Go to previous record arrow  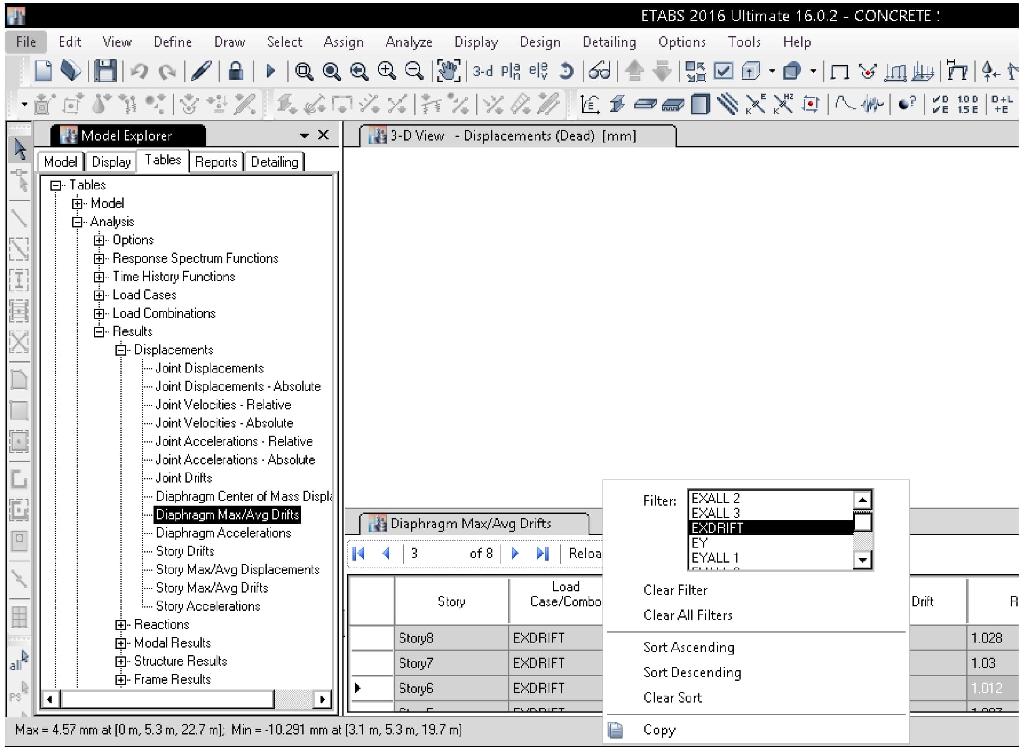click(x=386, y=553)
